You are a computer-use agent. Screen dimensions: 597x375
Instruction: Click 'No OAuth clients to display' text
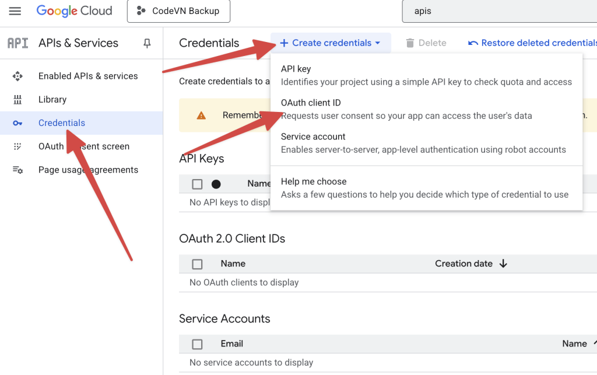[244, 282]
